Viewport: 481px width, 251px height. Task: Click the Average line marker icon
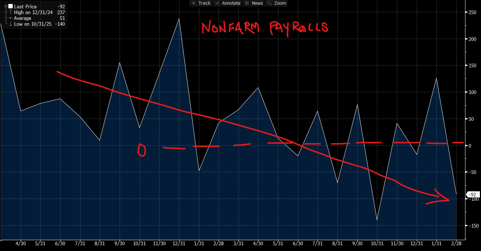point(11,18)
